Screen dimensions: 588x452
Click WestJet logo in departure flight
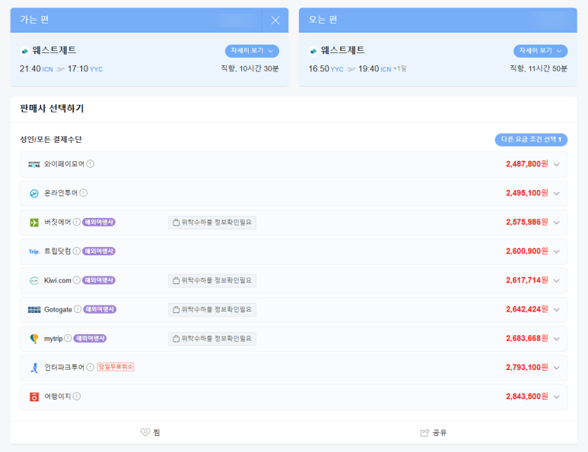pyautogui.click(x=25, y=51)
